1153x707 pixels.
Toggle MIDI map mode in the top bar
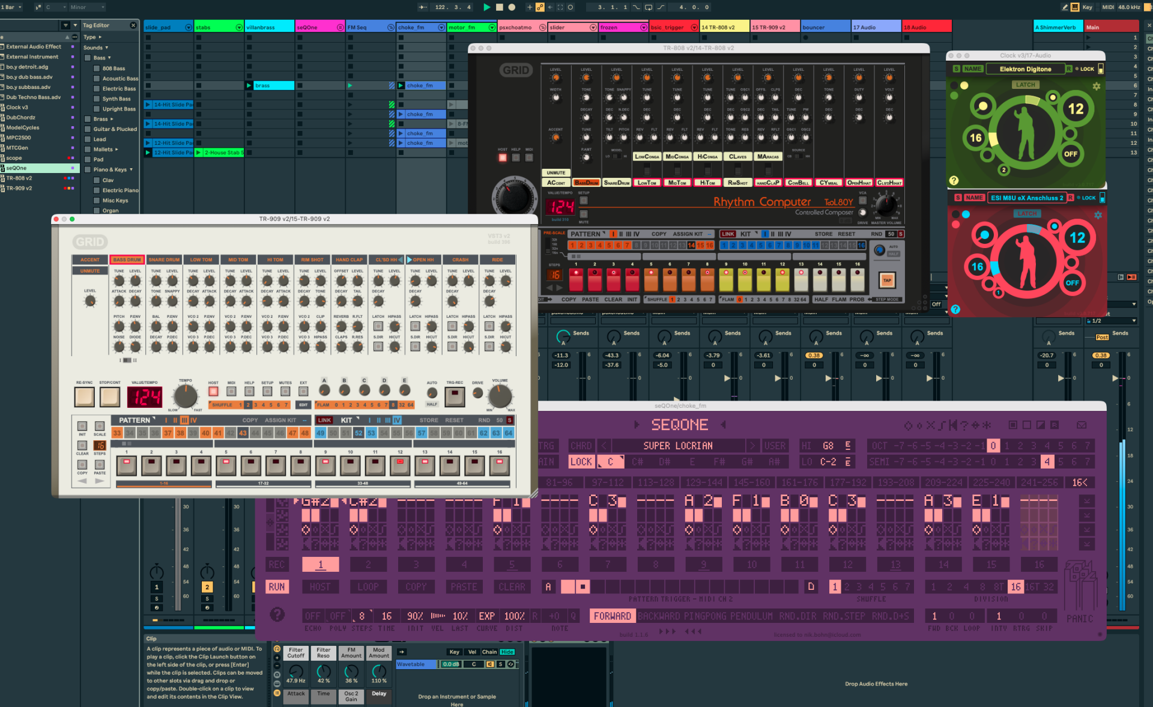(1108, 7)
